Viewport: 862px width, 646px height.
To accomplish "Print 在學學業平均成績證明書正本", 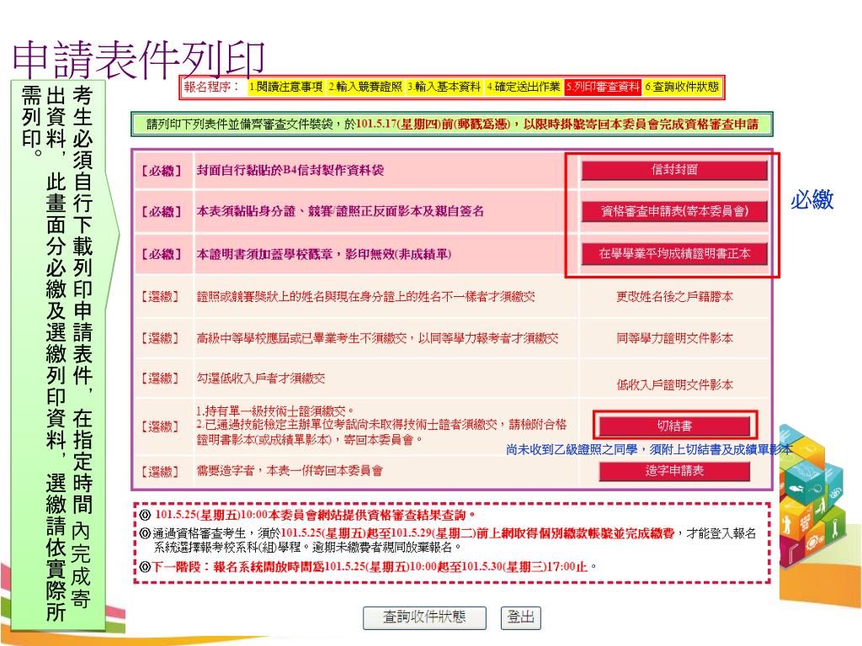I will point(674,254).
